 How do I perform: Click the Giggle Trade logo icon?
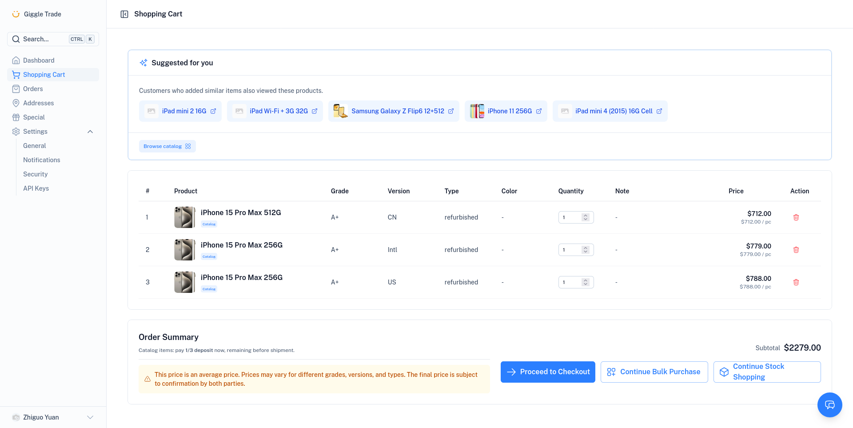click(16, 14)
